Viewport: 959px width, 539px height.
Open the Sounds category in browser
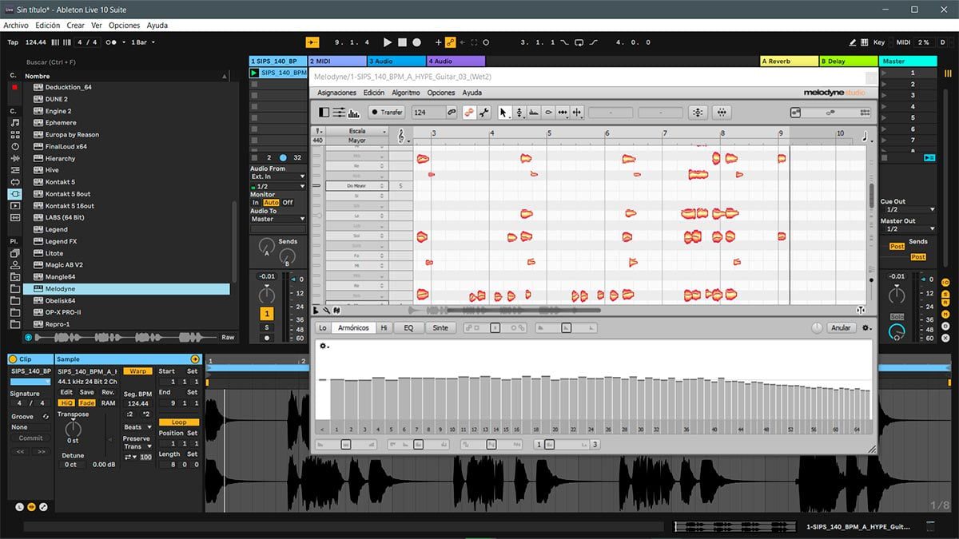(14, 123)
